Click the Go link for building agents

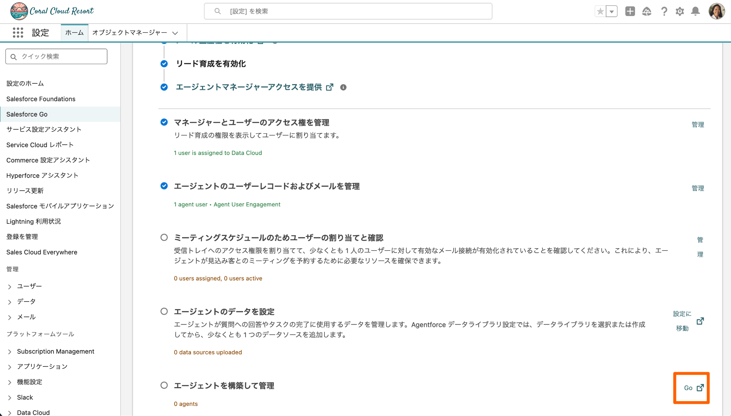tap(693, 388)
